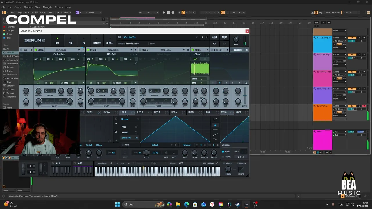Click the noise one-shot arrow icon
Viewport: 372px width, 209px height.
pyautogui.click(x=205, y=59)
